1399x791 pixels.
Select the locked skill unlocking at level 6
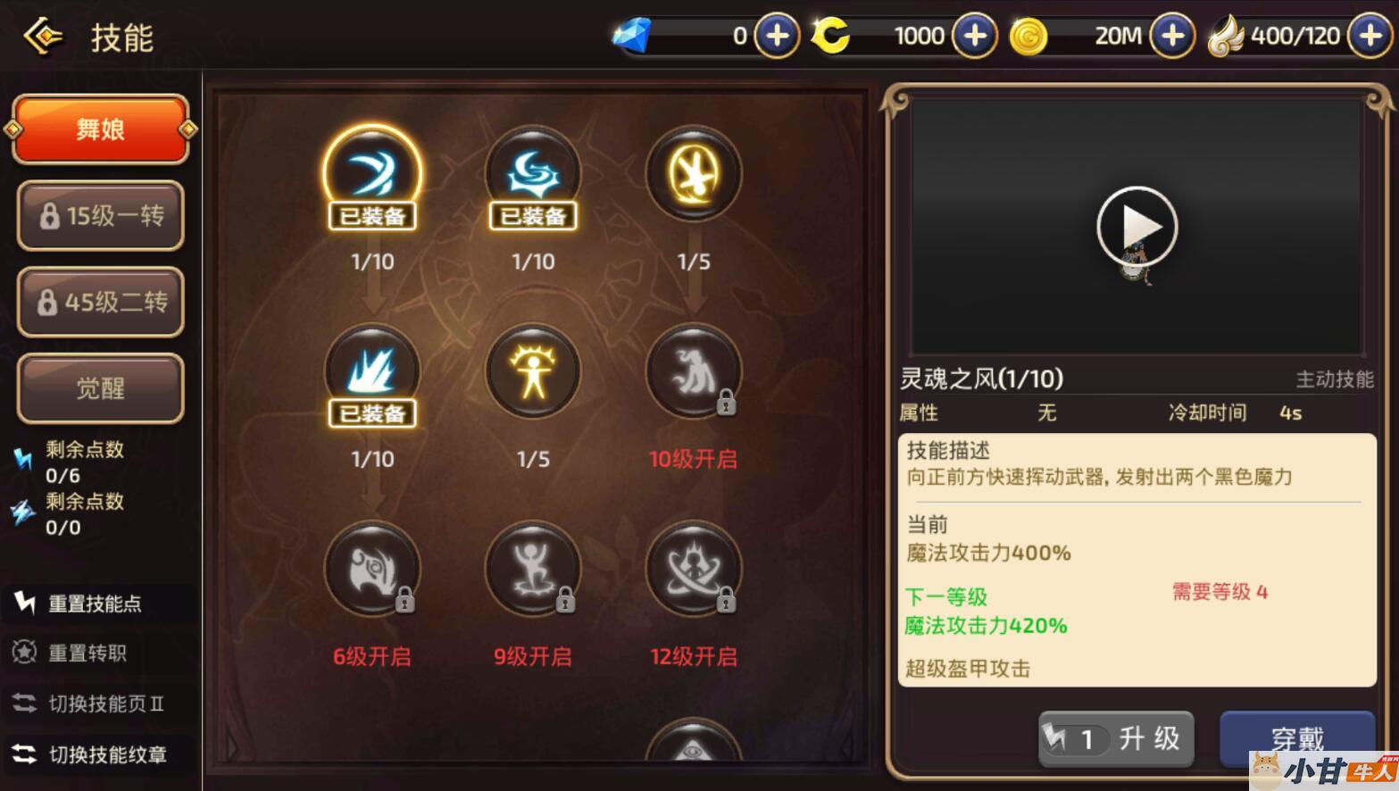pyautogui.click(x=372, y=569)
